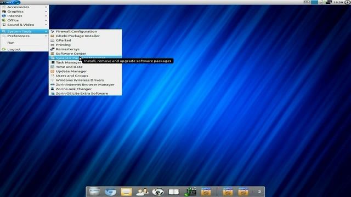Choose Run from the start menu
The width and height of the screenshot is (351, 197).
[x=24, y=43]
